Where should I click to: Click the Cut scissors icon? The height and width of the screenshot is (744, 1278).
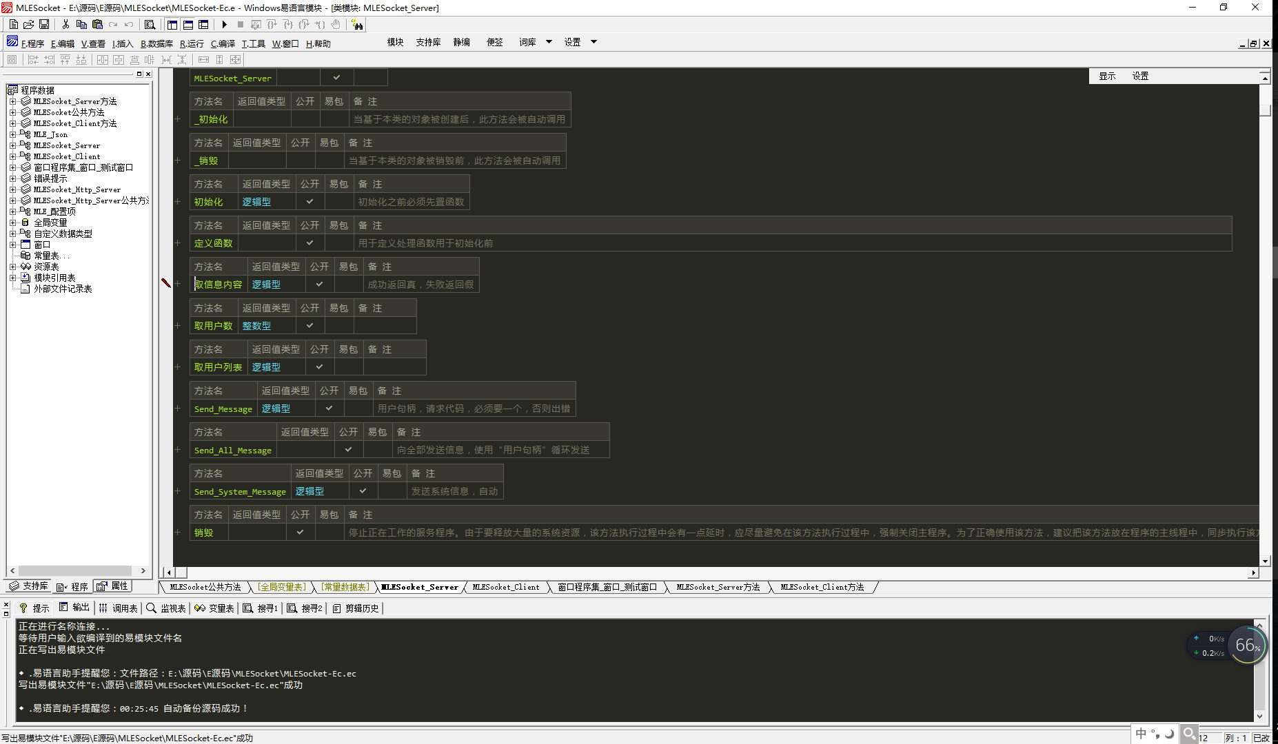click(x=65, y=24)
